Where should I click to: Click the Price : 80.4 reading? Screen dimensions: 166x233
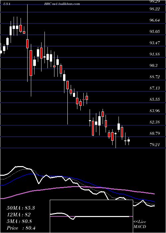click(21, 228)
